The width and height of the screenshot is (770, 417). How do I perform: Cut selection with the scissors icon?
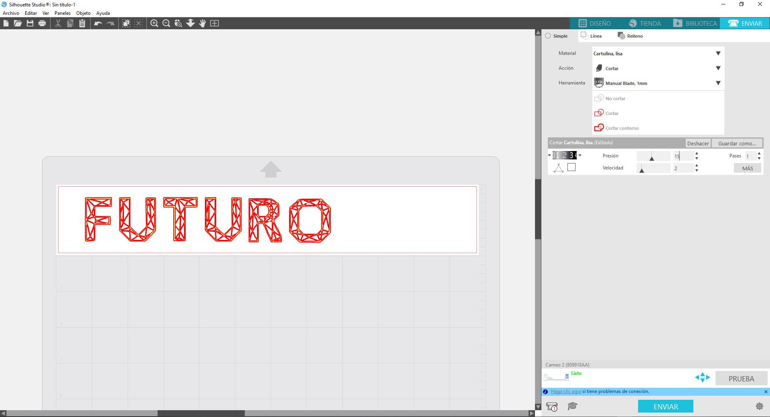pyautogui.click(x=58, y=23)
